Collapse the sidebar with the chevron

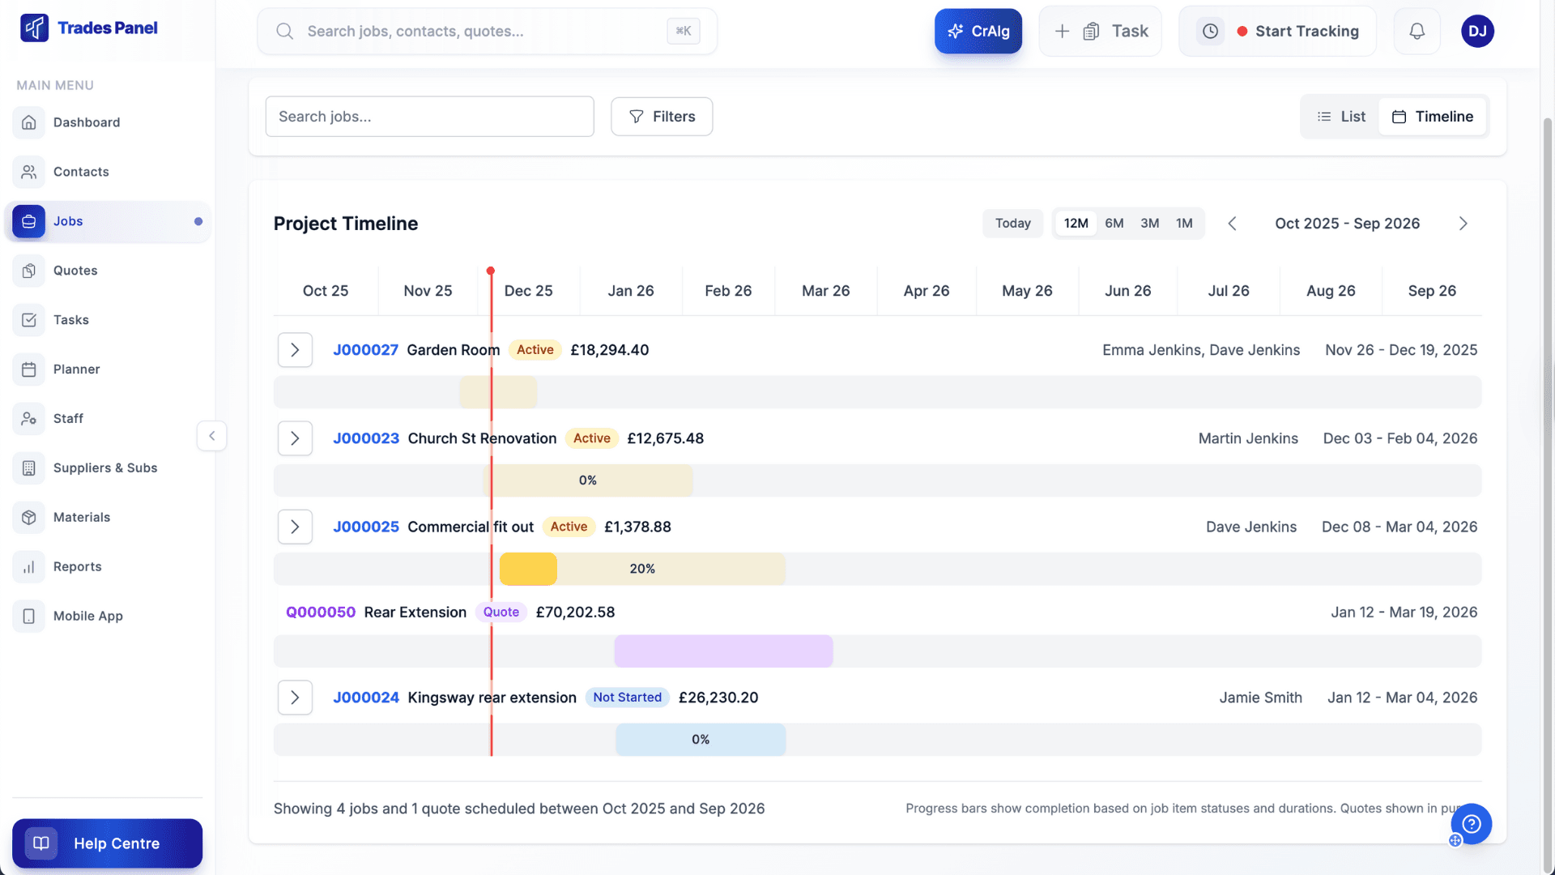[211, 436]
